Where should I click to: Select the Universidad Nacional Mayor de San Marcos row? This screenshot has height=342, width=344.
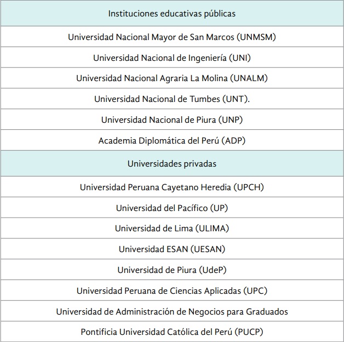pyautogui.click(x=172, y=37)
